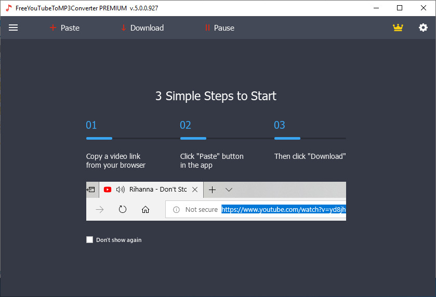Click 'Then click "Download"' text

[x=310, y=156]
